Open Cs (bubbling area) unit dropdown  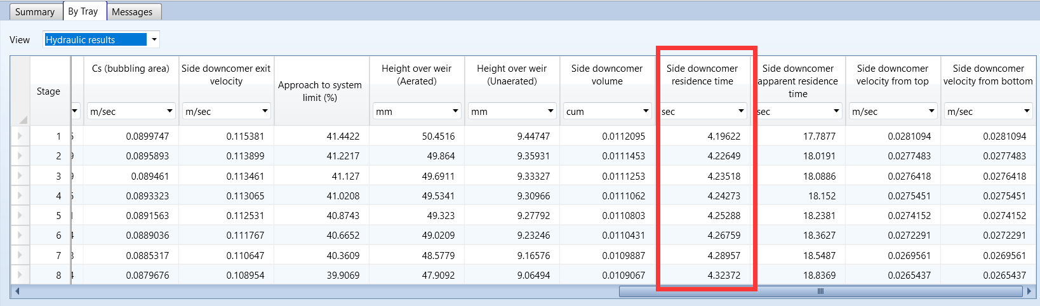170,111
